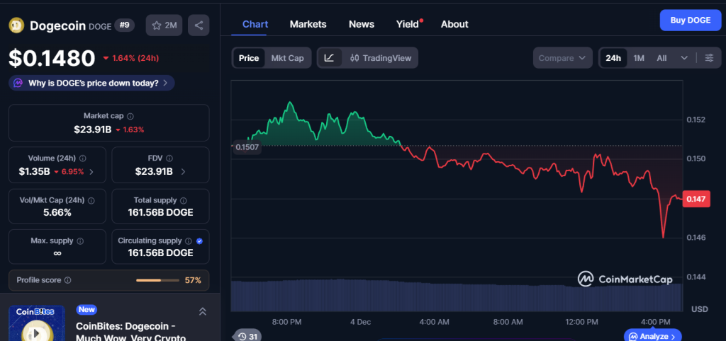Click the USD currency axis label
This screenshot has width=726, height=341.
(699, 309)
